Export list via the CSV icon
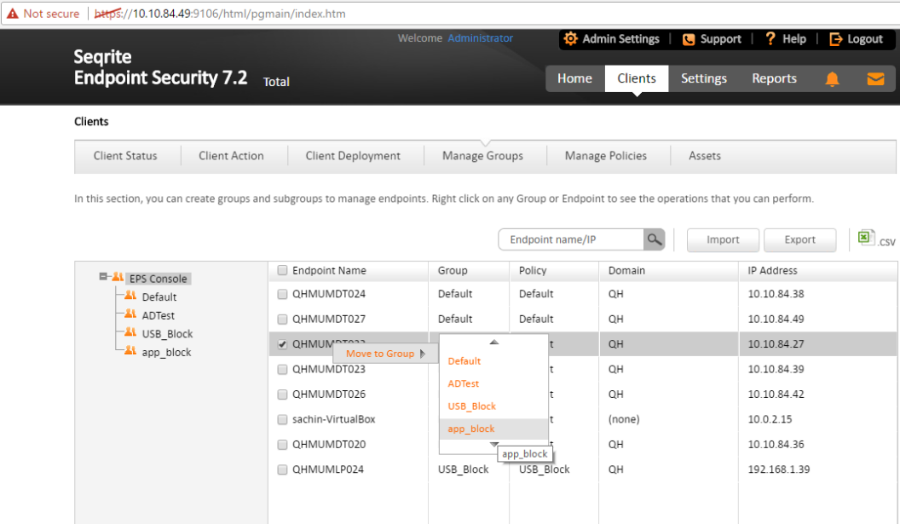The image size is (900, 524). tap(876, 239)
